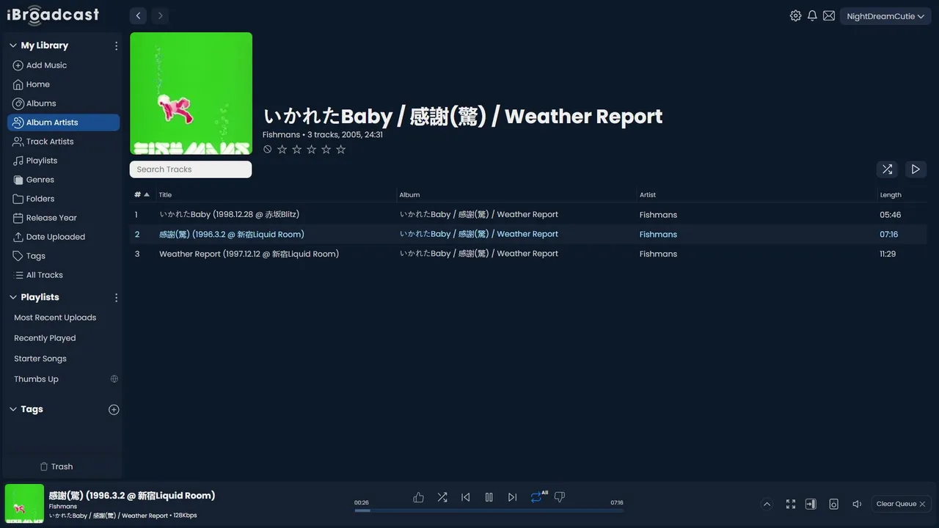Click the 11:29 length of Weather Report
This screenshot has width=939, height=528.
coord(888,254)
